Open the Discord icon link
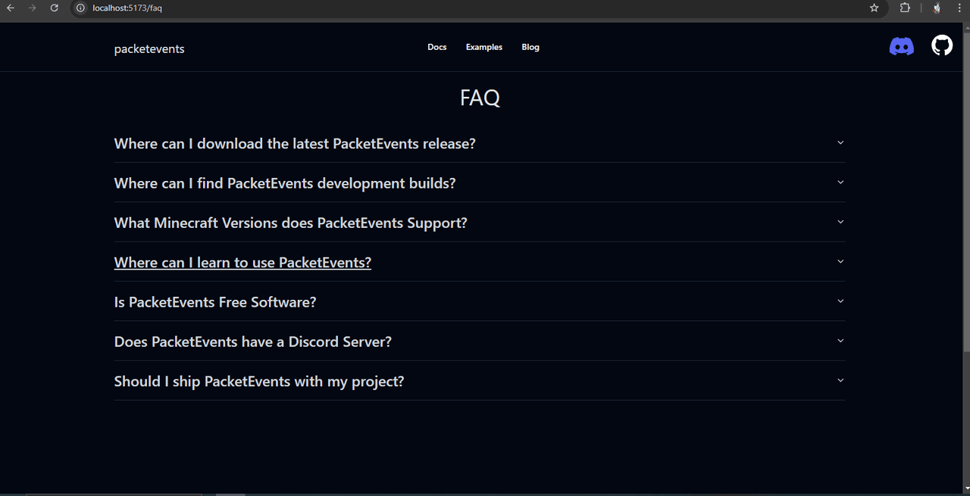The height and width of the screenshot is (496, 970). (901, 47)
